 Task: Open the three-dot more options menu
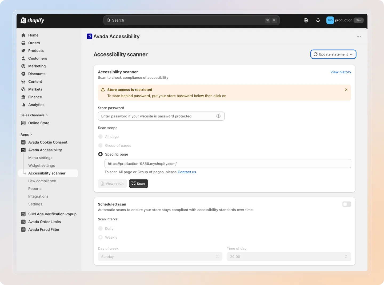coord(359,36)
